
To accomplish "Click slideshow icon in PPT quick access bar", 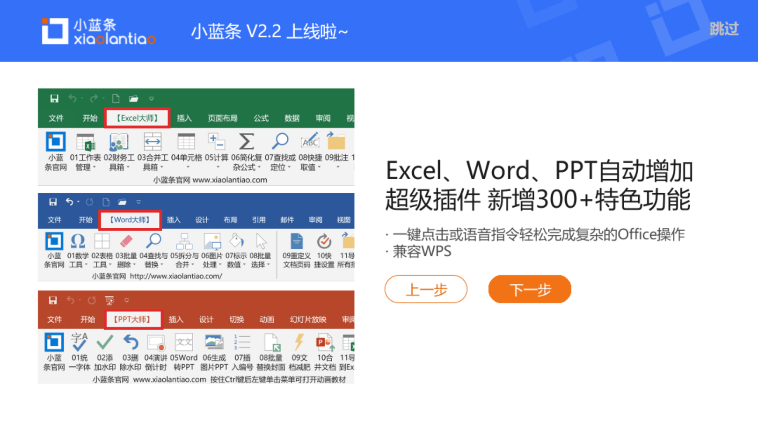I will [109, 300].
